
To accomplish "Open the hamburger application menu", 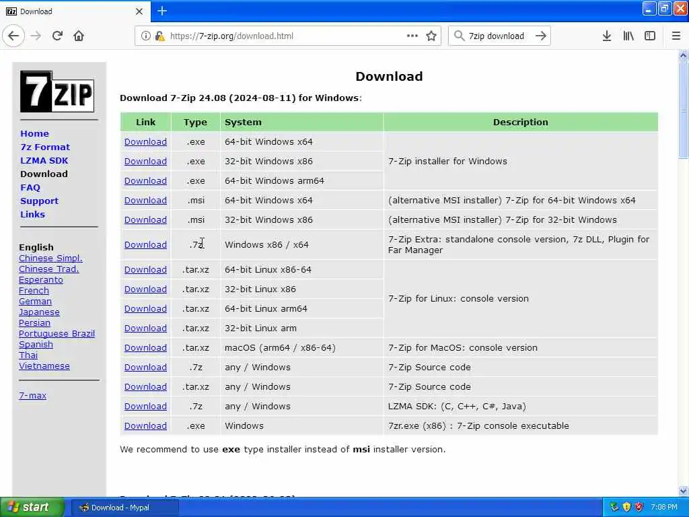I will (x=676, y=36).
